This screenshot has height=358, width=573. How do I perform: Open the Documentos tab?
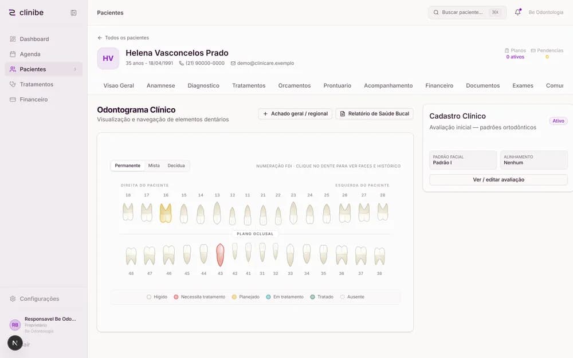(x=482, y=85)
